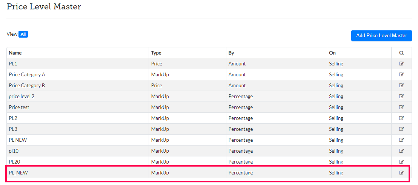Click edit icon for price level 2
This screenshot has height=185, width=418.
(401, 97)
